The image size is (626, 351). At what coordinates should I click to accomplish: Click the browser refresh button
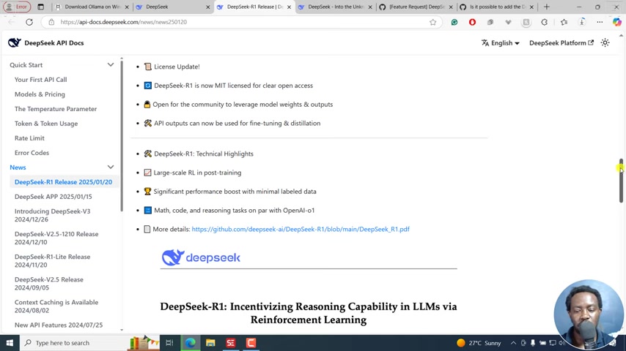click(x=29, y=22)
